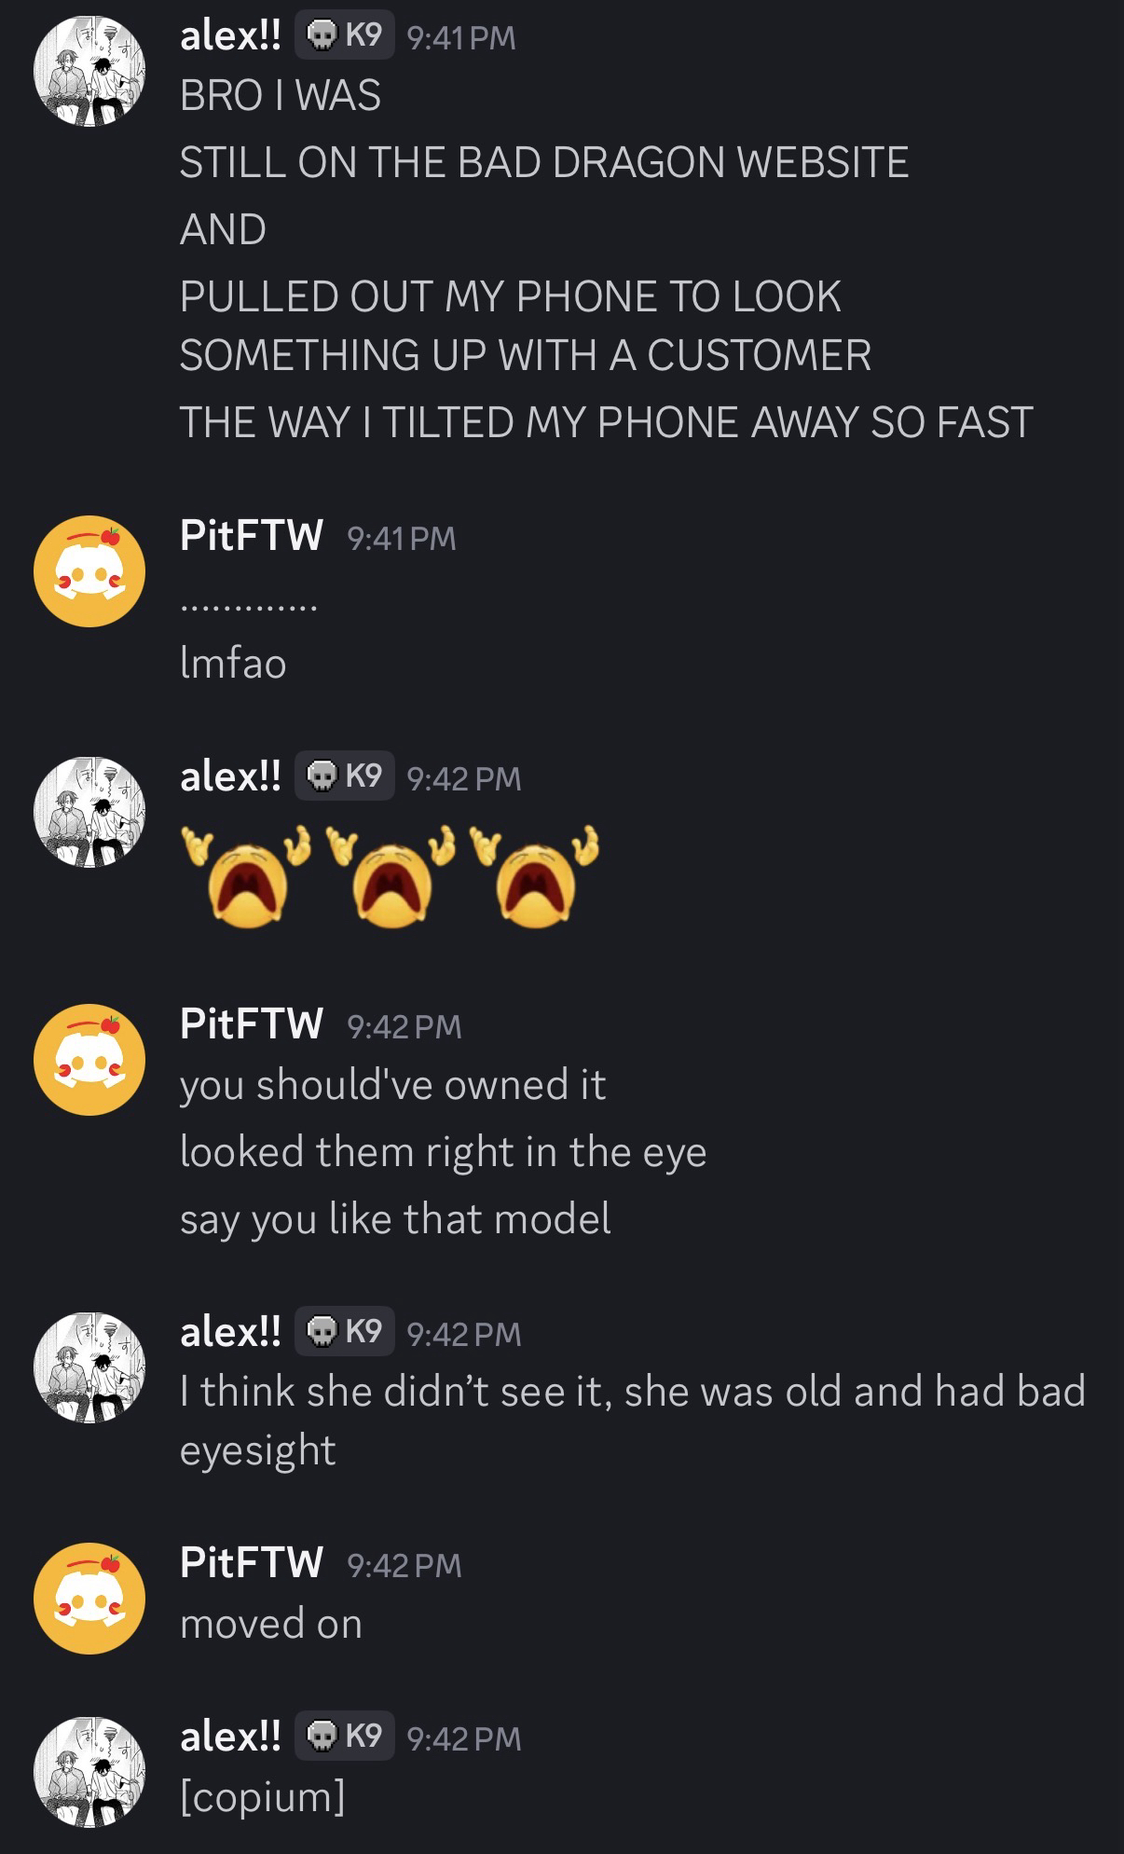Click the PitFTW username above "moved on"

(252, 1562)
